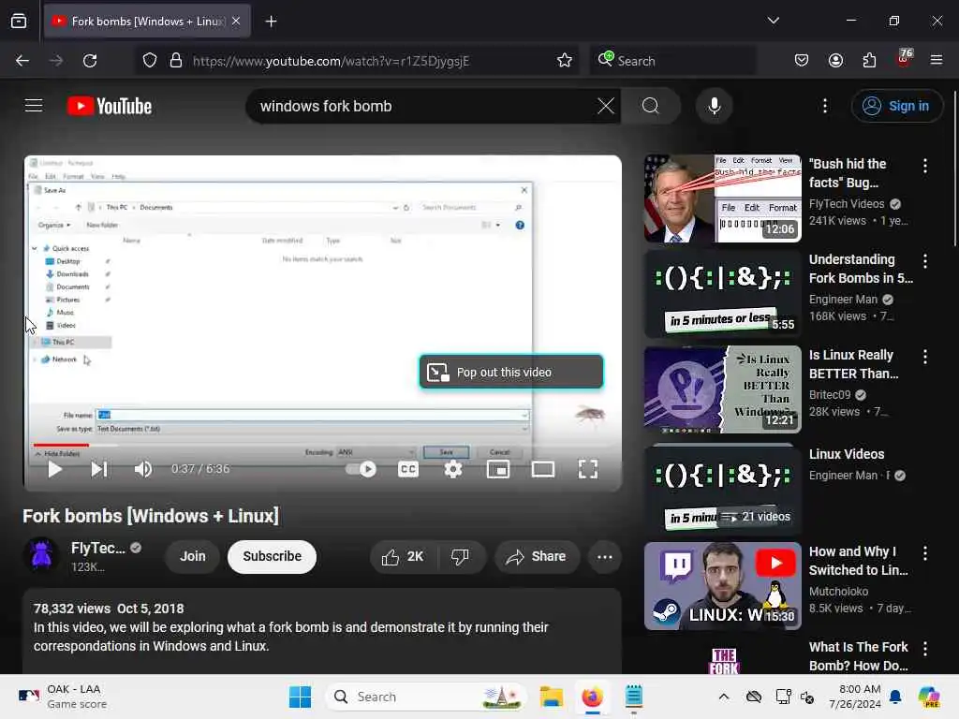Skip to the next video
The height and width of the screenshot is (719, 959).
pos(99,469)
